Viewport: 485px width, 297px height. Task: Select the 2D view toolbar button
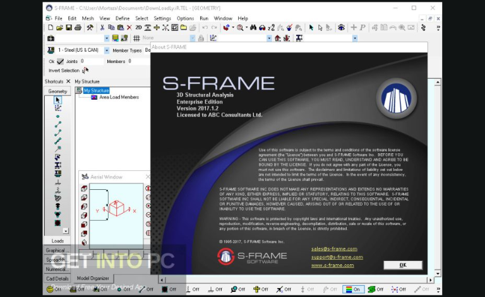click(x=138, y=28)
